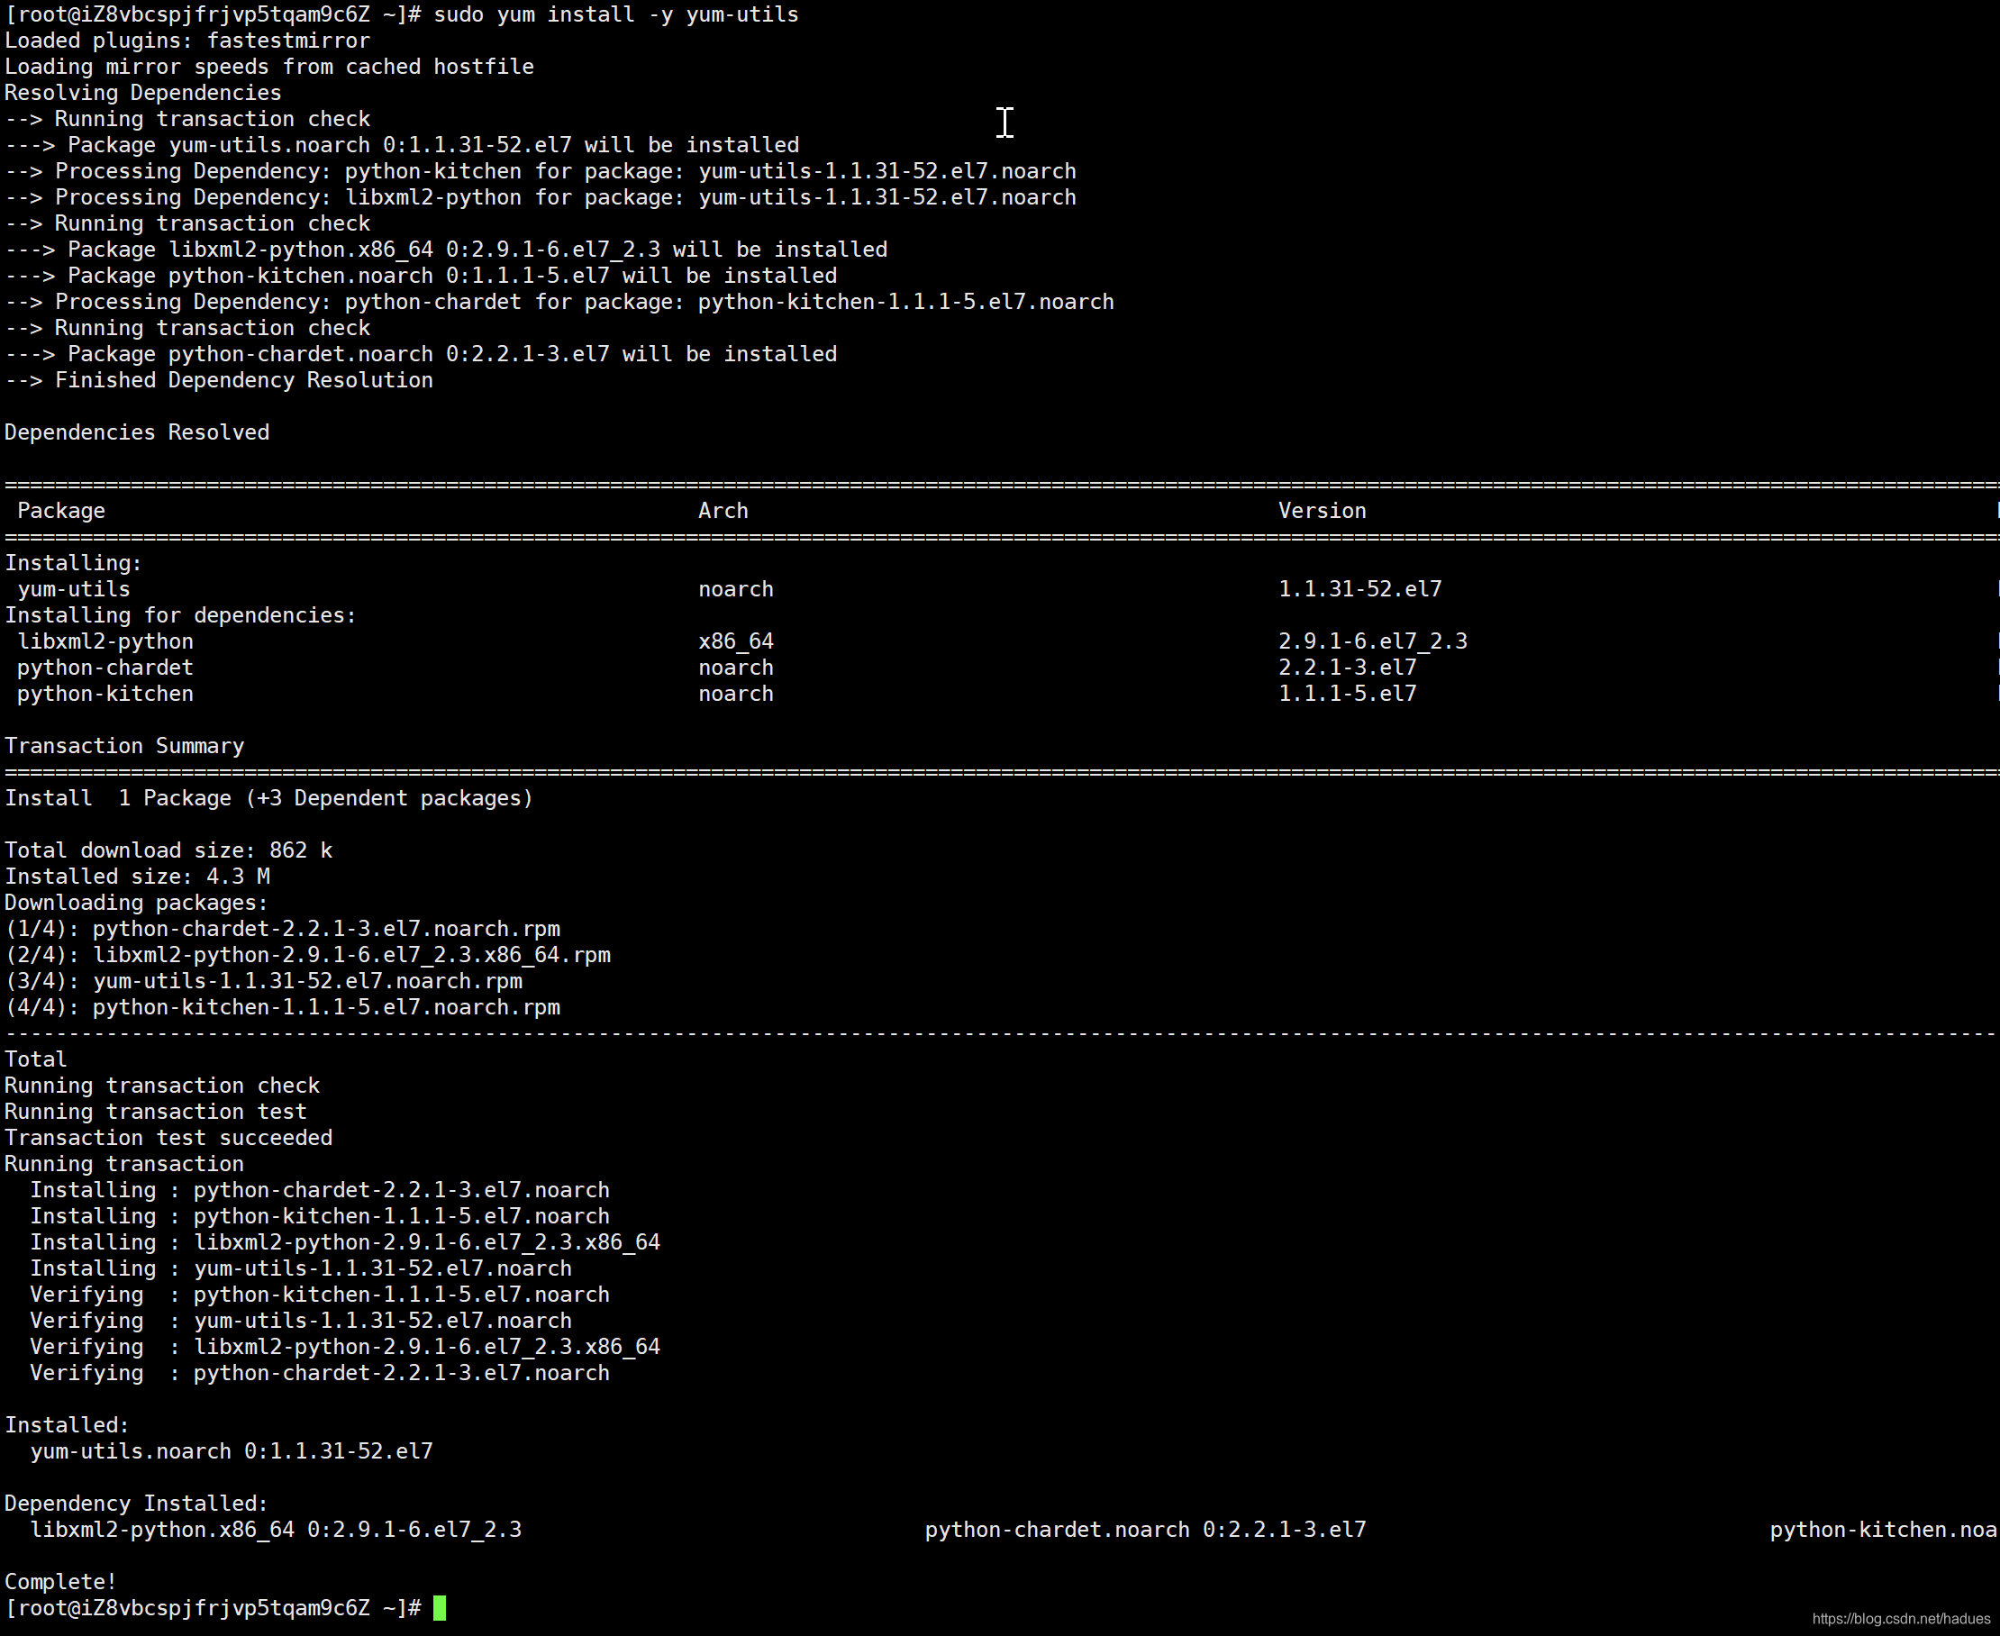
Task: Click version '1.1.31-52.el7' in table
Action: pos(1360,589)
